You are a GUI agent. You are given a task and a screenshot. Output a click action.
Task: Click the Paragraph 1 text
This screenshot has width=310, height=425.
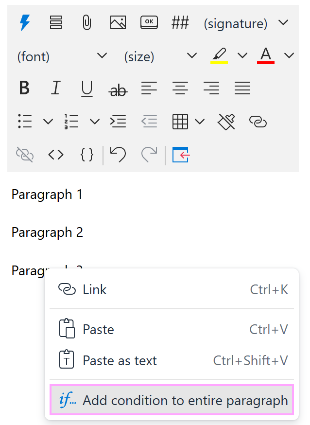click(47, 195)
